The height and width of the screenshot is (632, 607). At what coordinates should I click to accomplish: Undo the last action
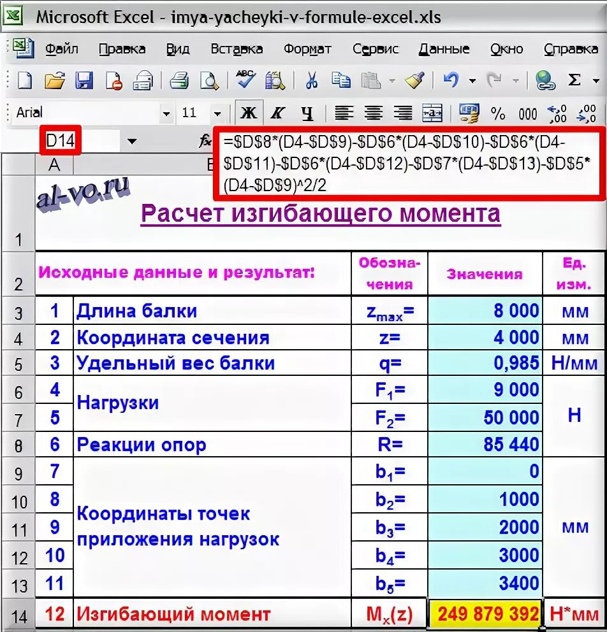(x=451, y=80)
